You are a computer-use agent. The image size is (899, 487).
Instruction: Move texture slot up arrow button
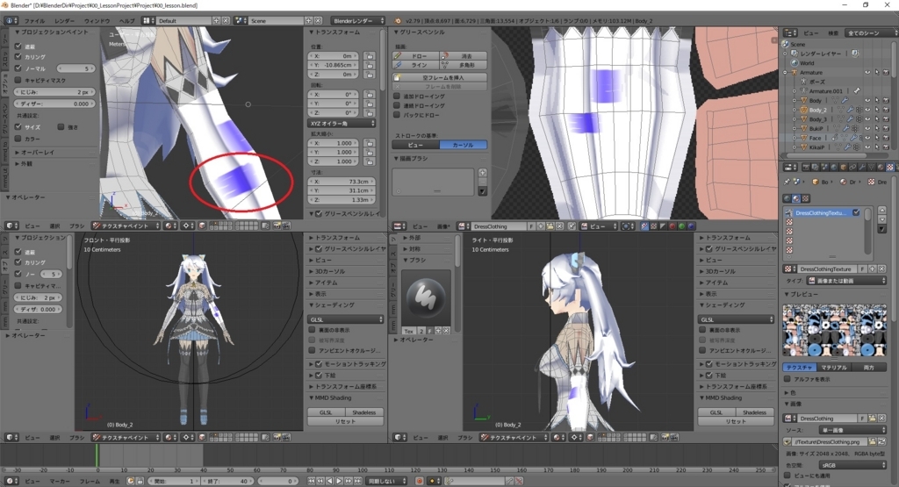coord(881,211)
